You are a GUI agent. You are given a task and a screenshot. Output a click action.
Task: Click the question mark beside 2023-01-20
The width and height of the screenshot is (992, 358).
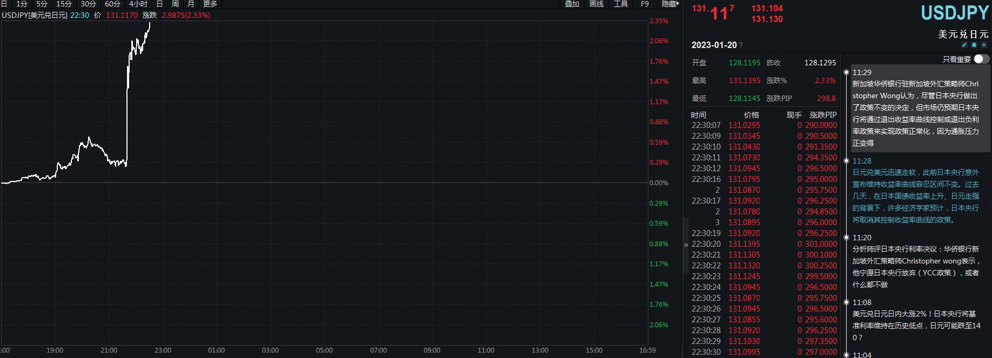[741, 45]
